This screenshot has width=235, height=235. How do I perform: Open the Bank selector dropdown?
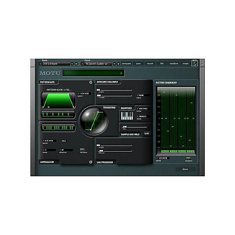click(54, 64)
